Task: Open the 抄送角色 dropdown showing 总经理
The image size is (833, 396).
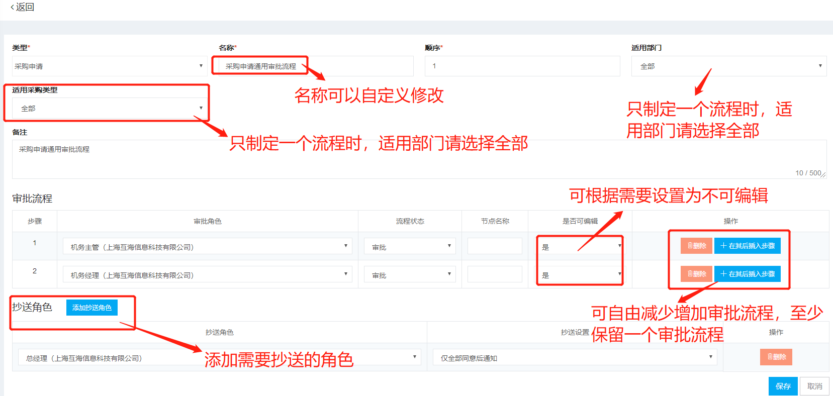Action: click(220, 357)
